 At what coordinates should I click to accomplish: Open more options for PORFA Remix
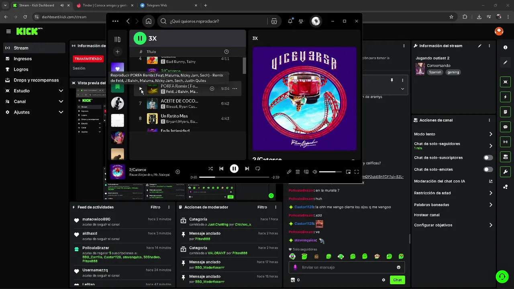click(x=235, y=89)
